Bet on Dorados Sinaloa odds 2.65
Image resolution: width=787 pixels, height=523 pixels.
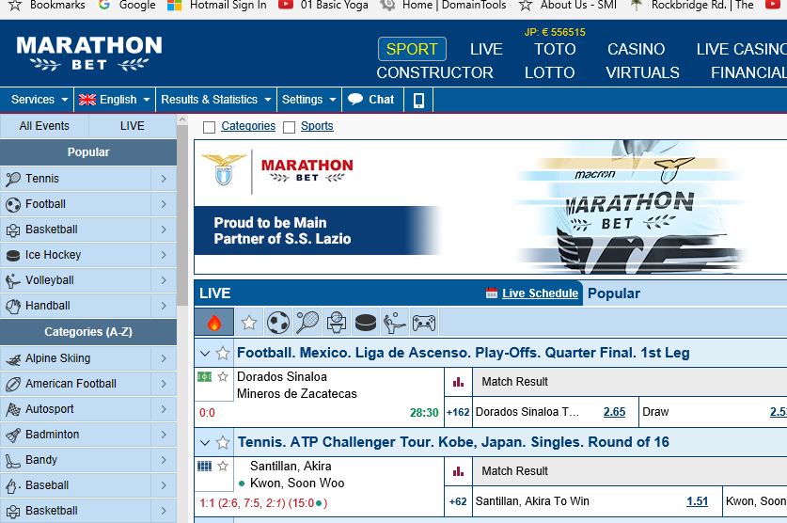(614, 412)
